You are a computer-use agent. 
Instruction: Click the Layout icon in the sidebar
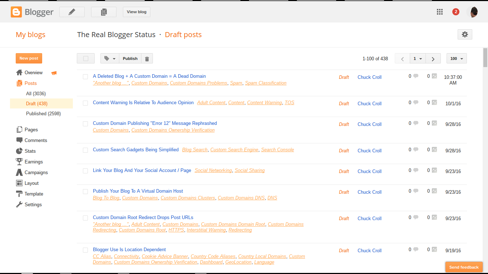[x=20, y=183]
